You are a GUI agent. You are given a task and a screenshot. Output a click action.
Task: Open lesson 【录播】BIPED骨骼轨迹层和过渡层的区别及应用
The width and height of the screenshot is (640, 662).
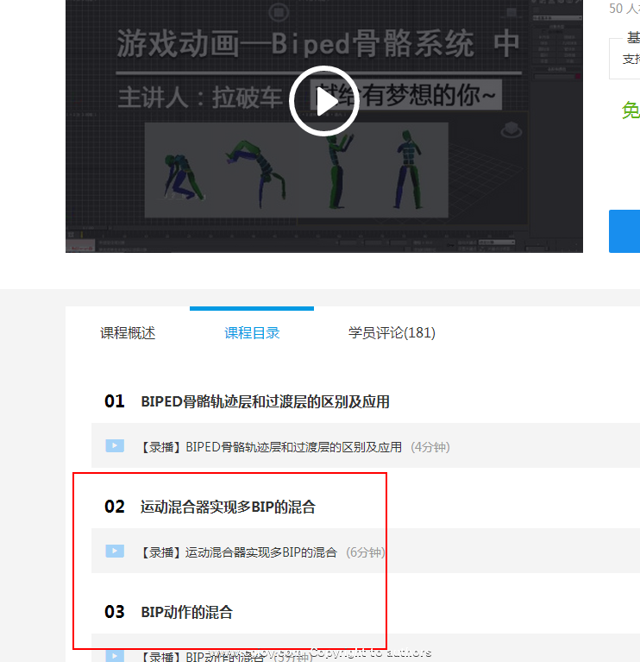(x=270, y=447)
